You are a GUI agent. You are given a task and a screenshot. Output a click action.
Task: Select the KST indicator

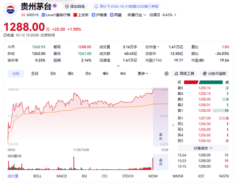pos(201,176)
